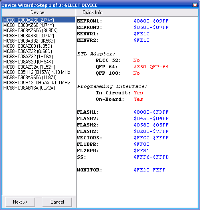The height and width of the screenshot is (210, 200).
Task: Click FLASH2 range $0580-$05FF
Action: pos(151,125)
